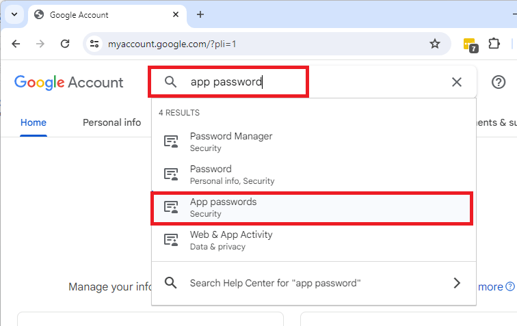The image size is (517, 326).
Task: Open Google Account help question mark
Action: (x=499, y=82)
